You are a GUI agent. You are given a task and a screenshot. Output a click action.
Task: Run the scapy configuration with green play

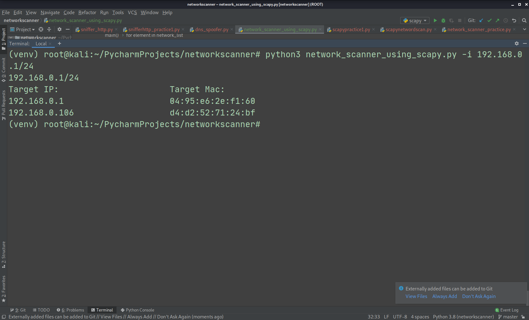(435, 20)
